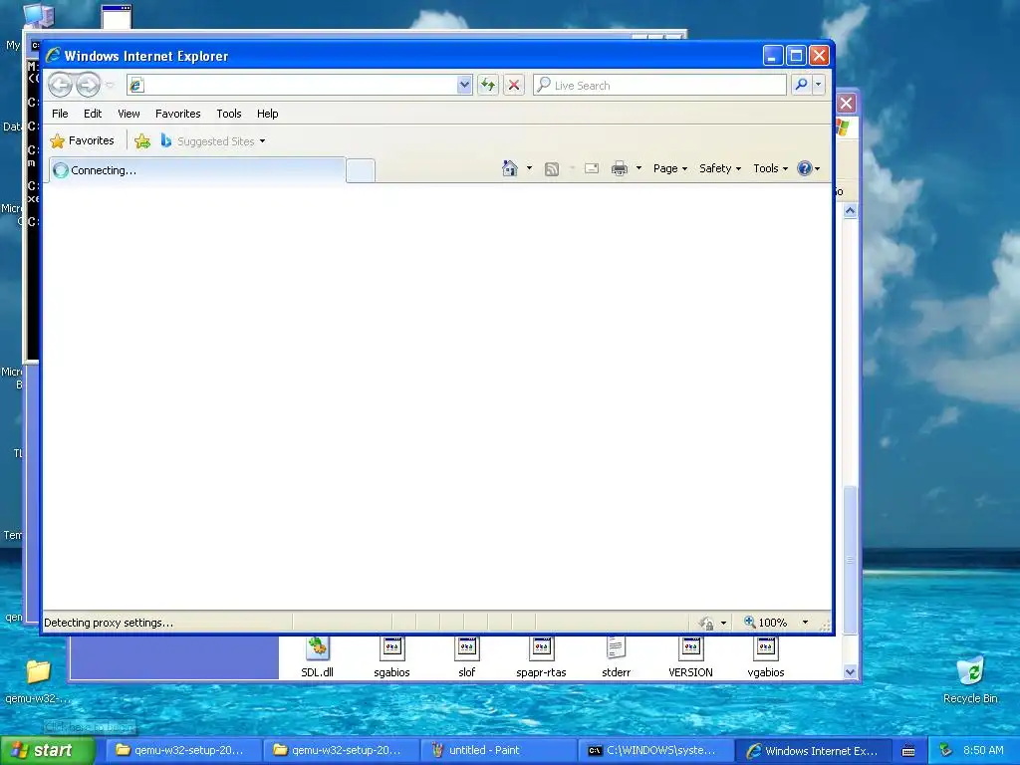Screen dimensions: 1020x765
Task: Select the spapr-rtas file in folder window
Action: coord(541,657)
